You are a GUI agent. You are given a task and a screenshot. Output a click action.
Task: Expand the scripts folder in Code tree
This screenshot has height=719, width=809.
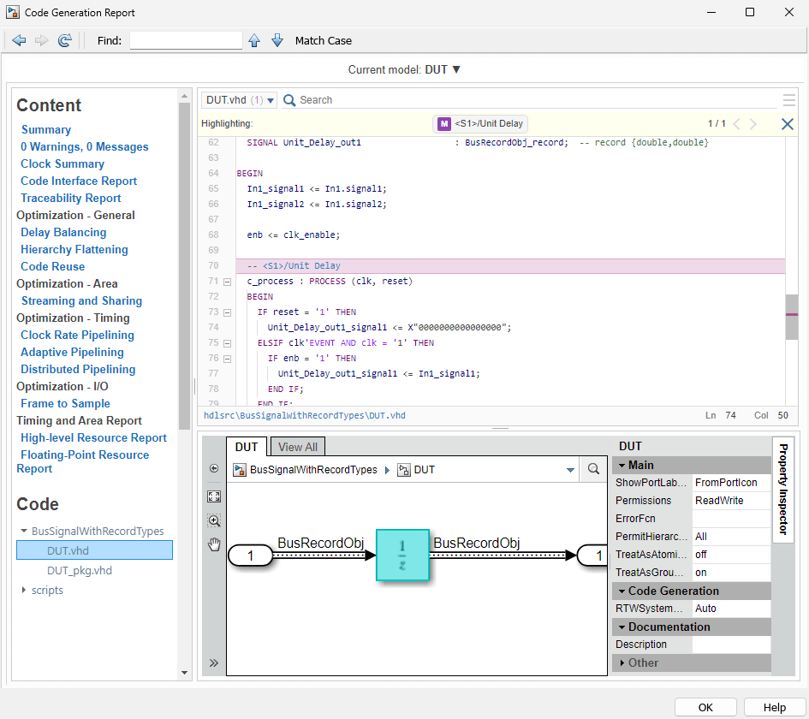pyautogui.click(x=24, y=590)
